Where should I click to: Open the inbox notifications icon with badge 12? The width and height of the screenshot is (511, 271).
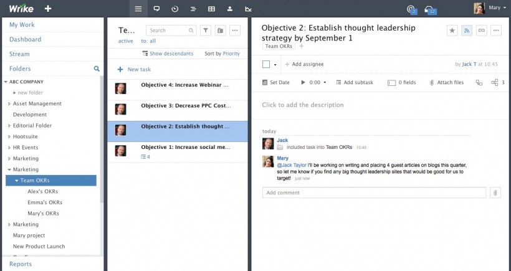click(430, 10)
